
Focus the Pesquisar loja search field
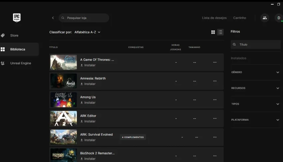coord(84,18)
